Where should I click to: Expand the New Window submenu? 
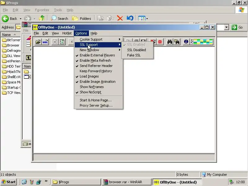tap(98, 50)
